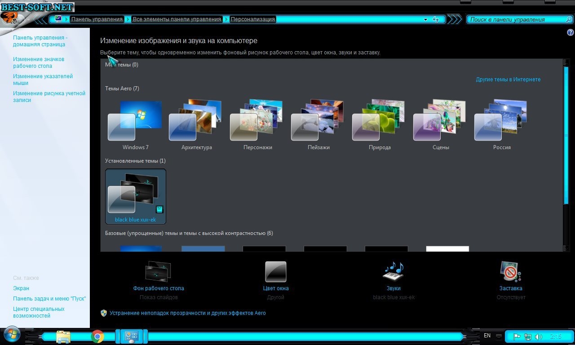Click the Базовые (упрощенные) темы heading

click(189, 233)
